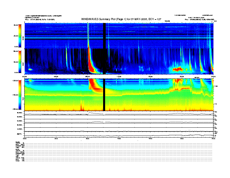The image size is (230, 178).
Task: Click the 10 label on TNR right axis
Action: (x=216, y=104)
